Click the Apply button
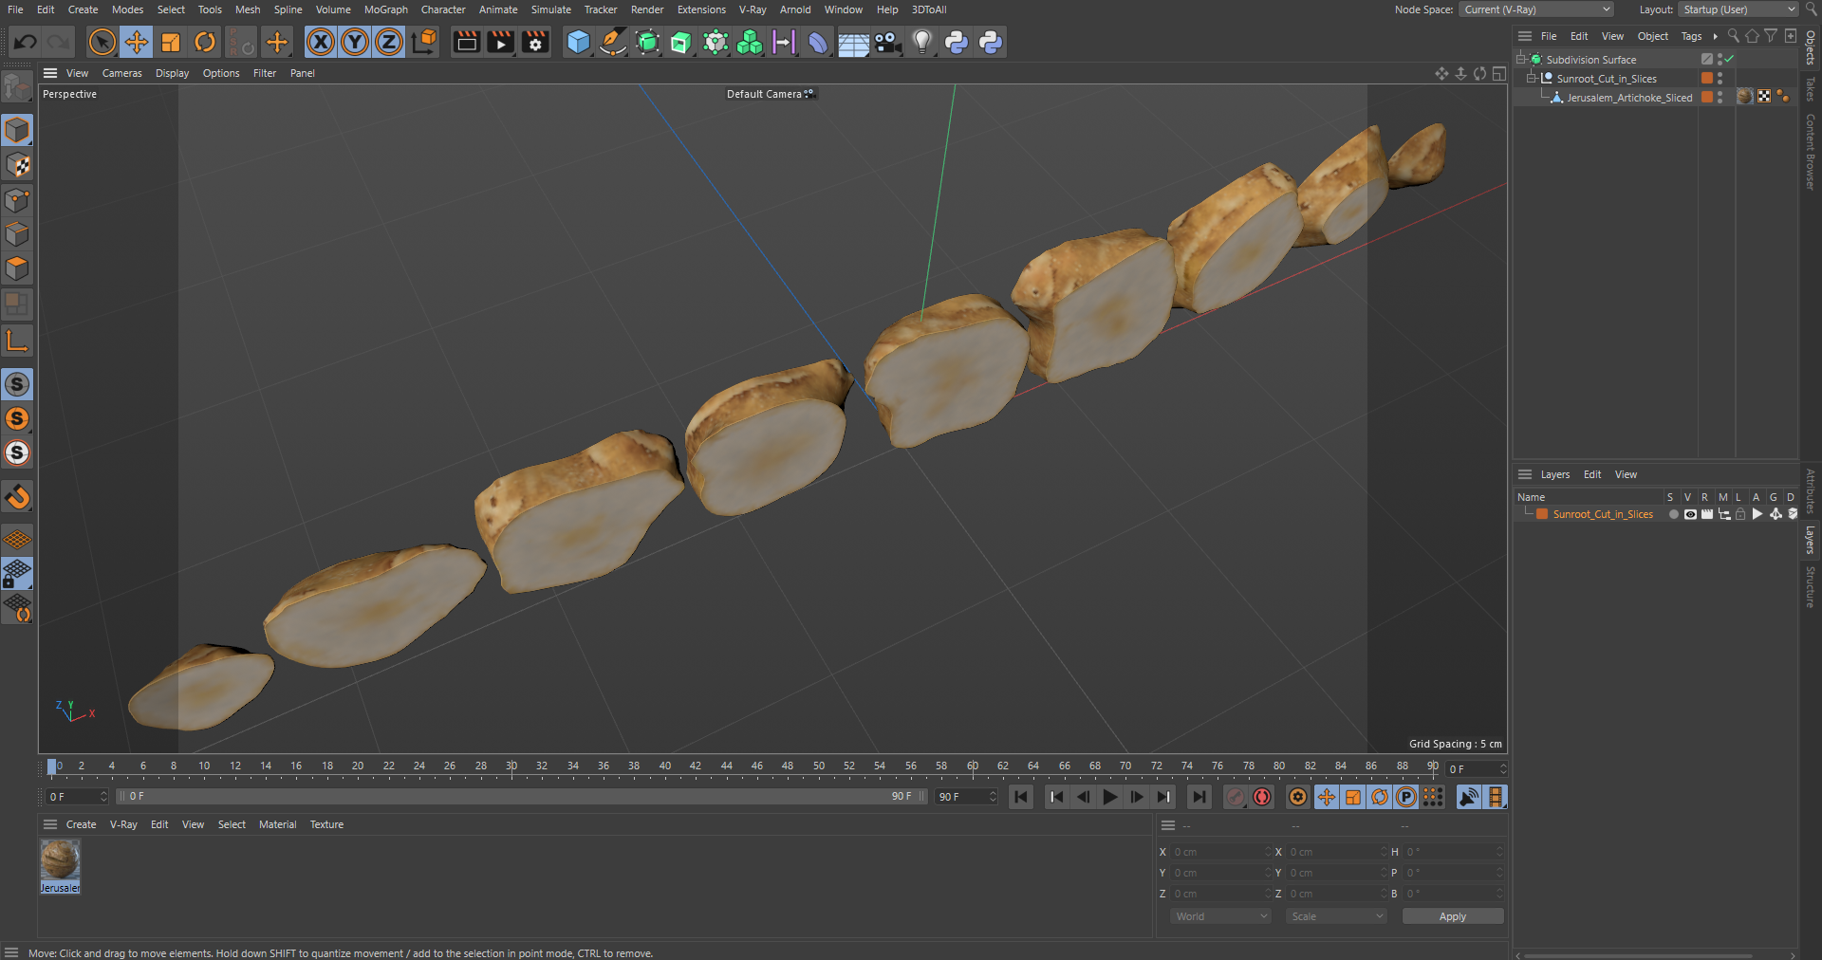This screenshot has width=1822, height=960. [1452, 916]
